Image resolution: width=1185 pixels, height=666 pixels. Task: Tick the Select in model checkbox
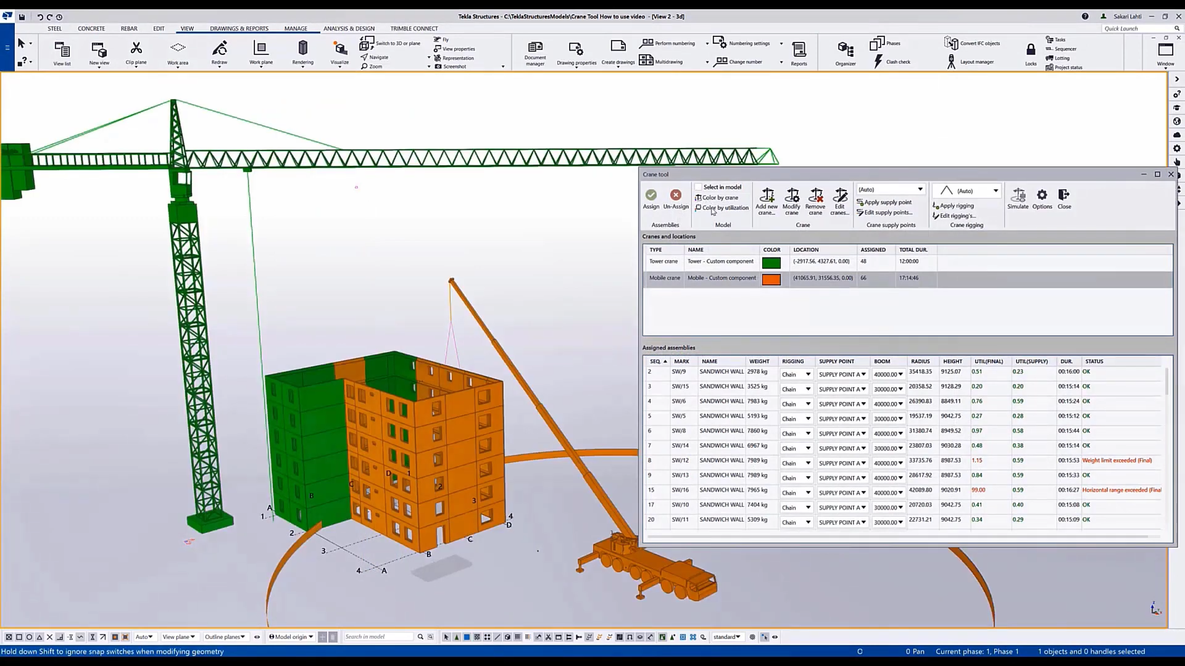point(698,187)
